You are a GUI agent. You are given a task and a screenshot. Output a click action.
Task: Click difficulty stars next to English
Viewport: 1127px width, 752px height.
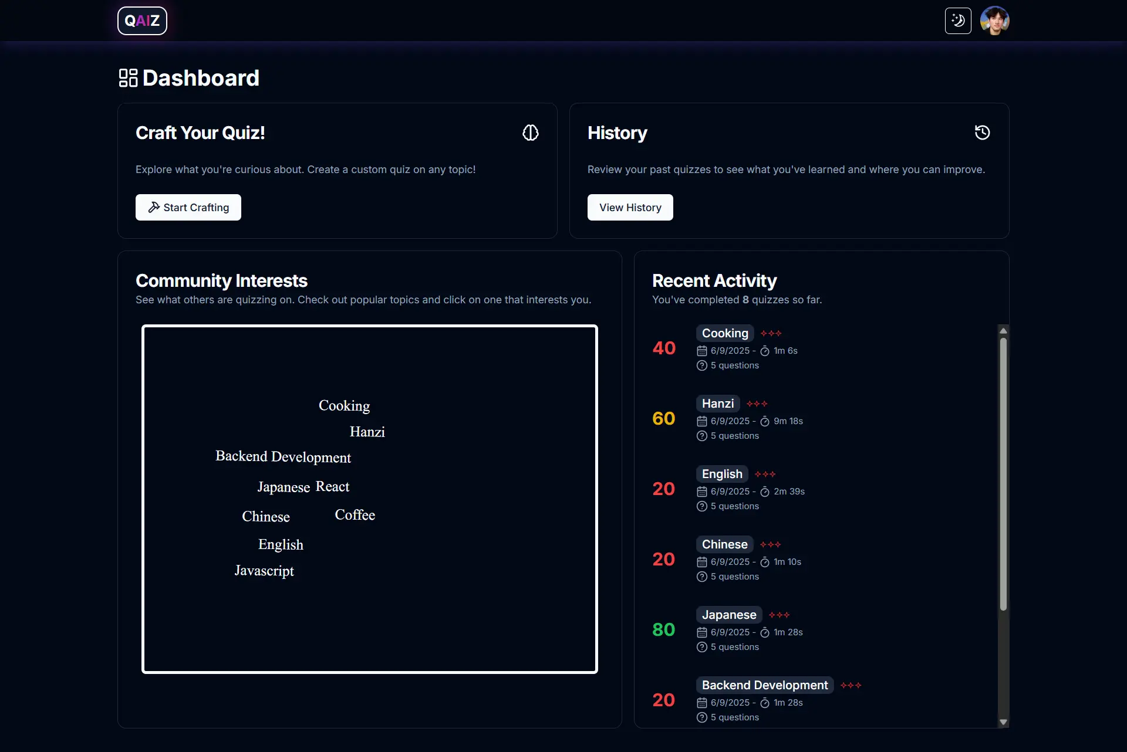point(765,474)
